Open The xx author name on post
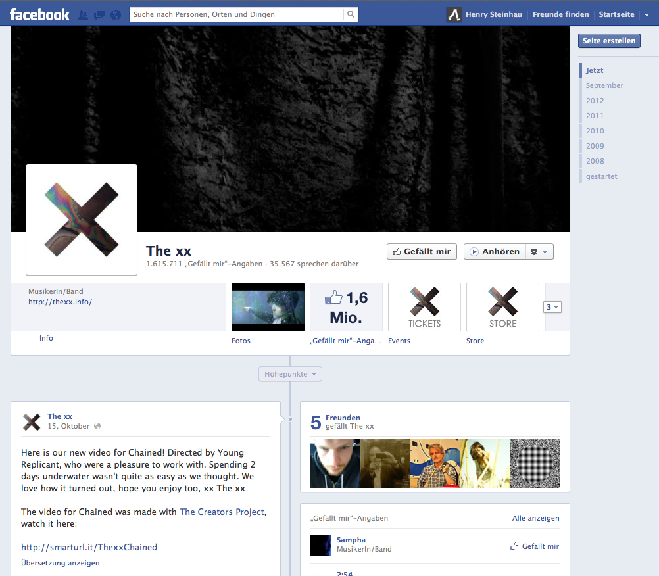 [x=60, y=416]
